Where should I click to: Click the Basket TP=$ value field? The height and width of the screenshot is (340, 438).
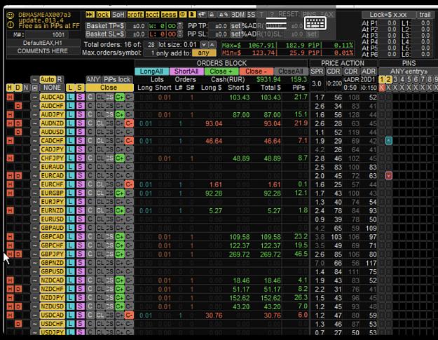click(x=137, y=26)
